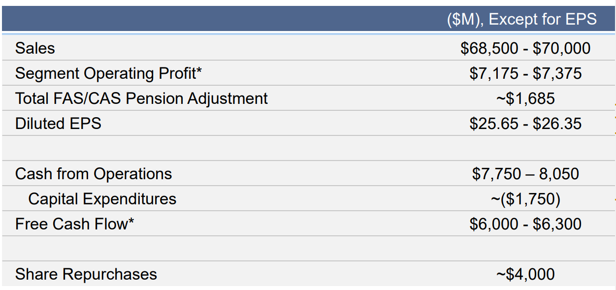
Task: Click the $25.65 - $26.35 EPS value
Action: point(525,124)
